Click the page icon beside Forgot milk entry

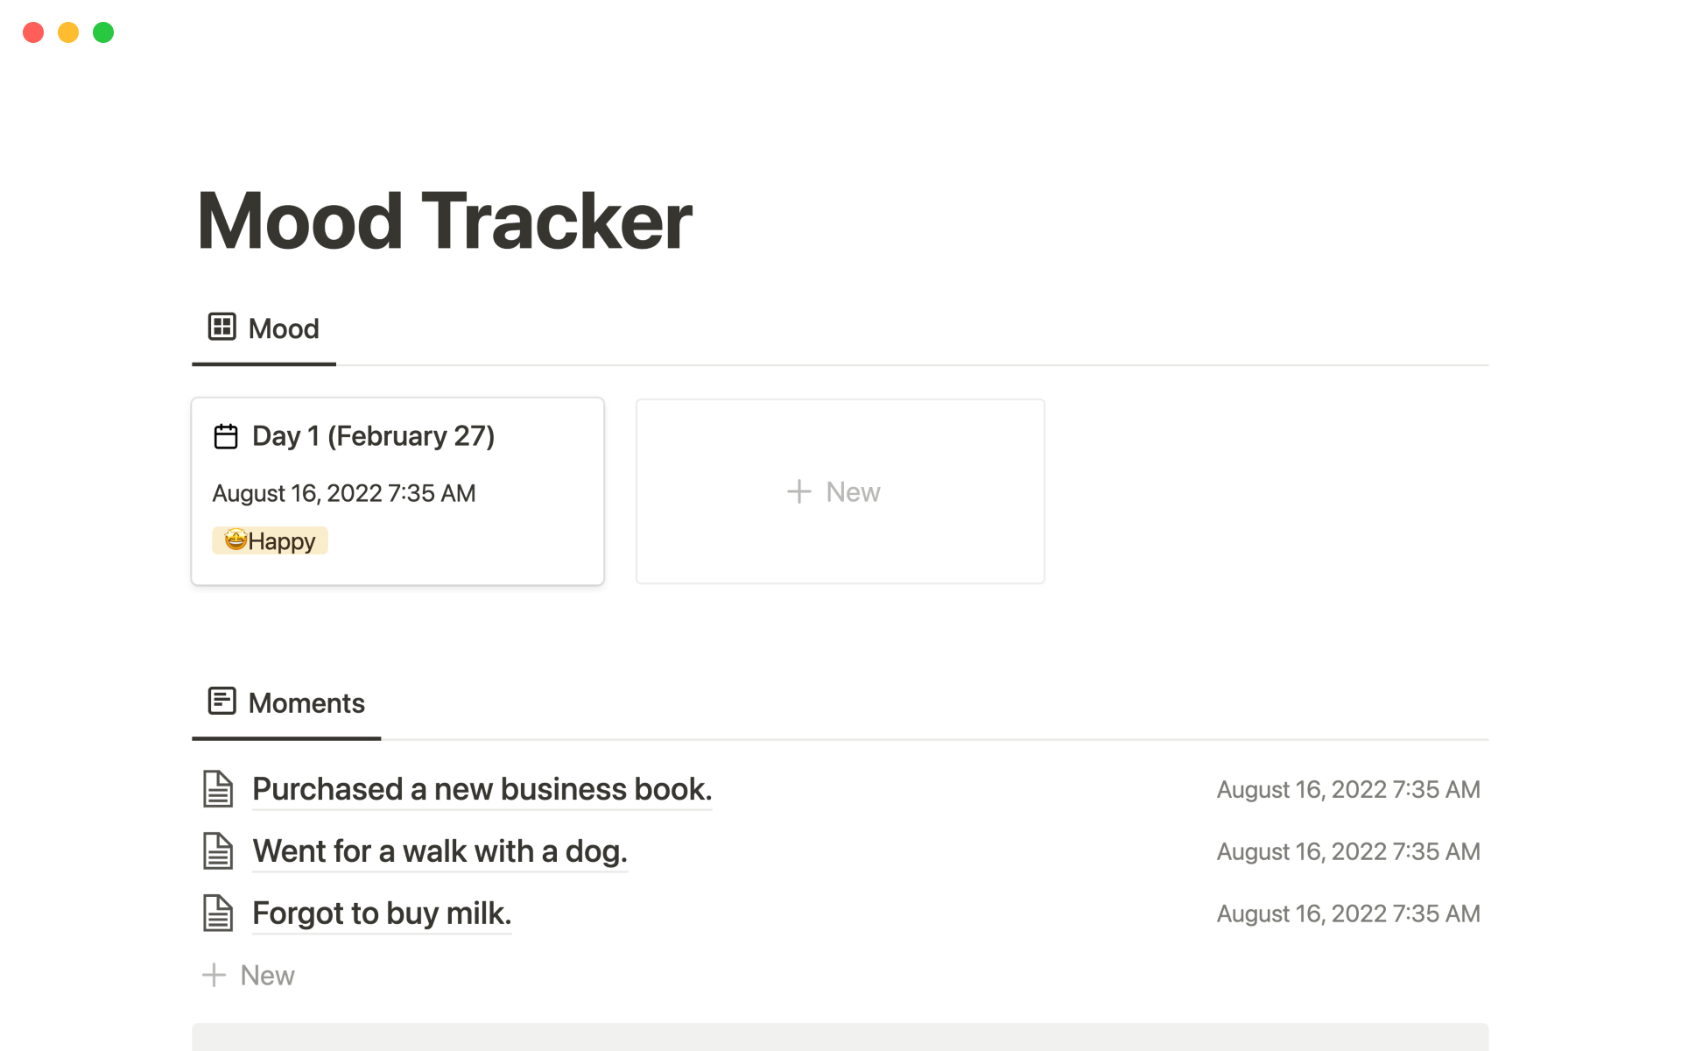(218, 913)
